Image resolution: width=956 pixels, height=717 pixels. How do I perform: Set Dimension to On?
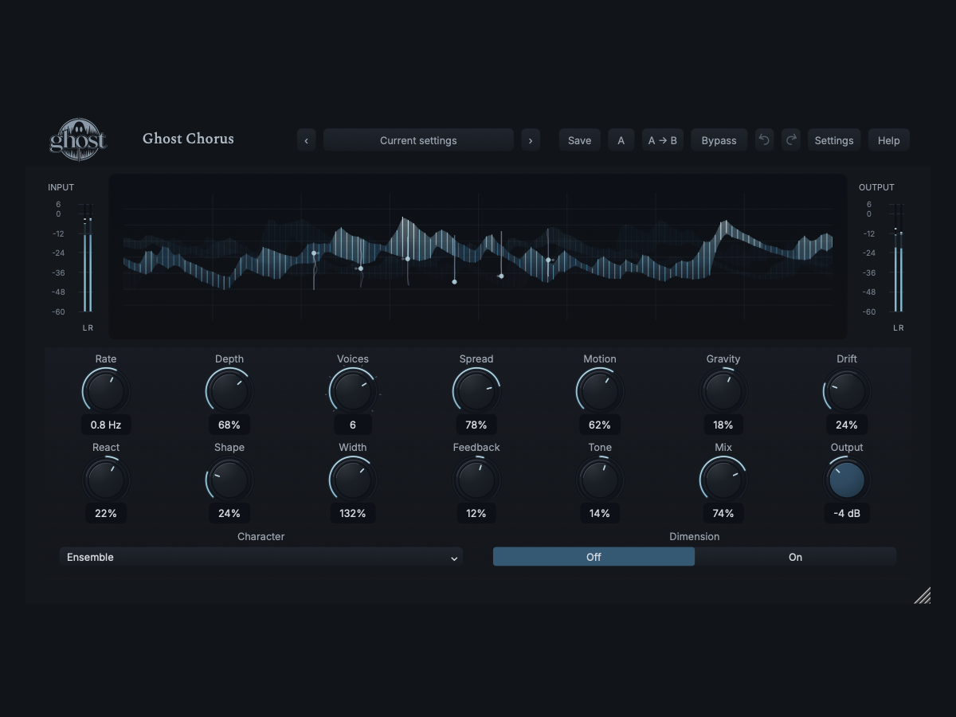pos(795,557)
